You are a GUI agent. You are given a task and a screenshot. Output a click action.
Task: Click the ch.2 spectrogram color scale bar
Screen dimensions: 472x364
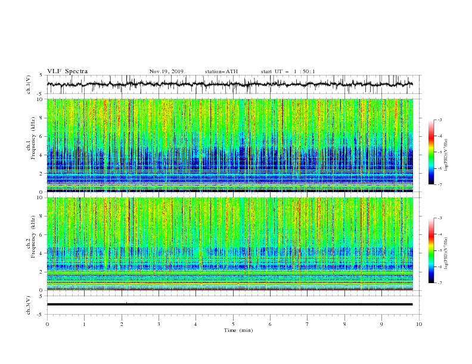click(x=431, y=250)
